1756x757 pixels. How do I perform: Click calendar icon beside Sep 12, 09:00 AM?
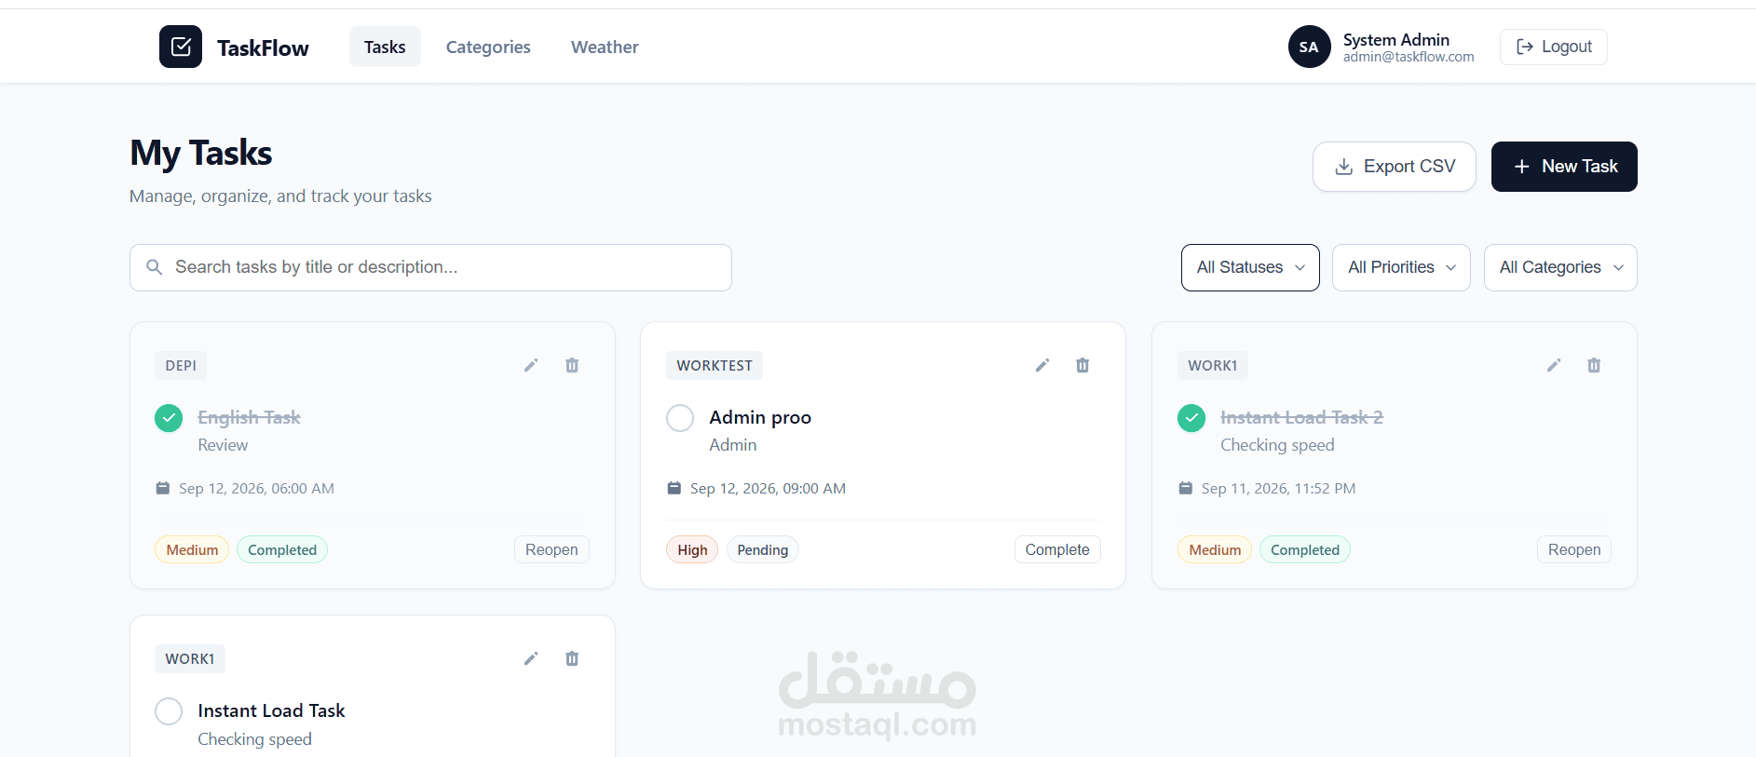674,488
